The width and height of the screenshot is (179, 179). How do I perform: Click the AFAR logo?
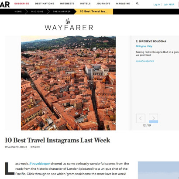click(5, 4)
